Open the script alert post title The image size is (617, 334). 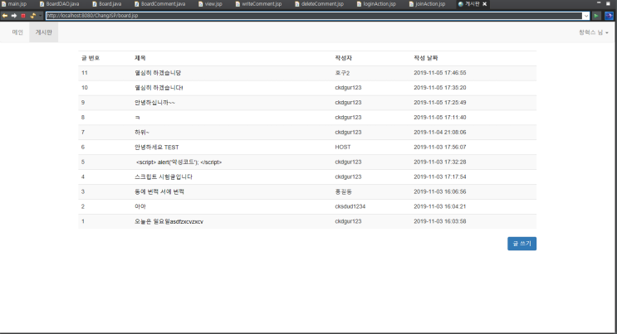(x=179, y=162)
